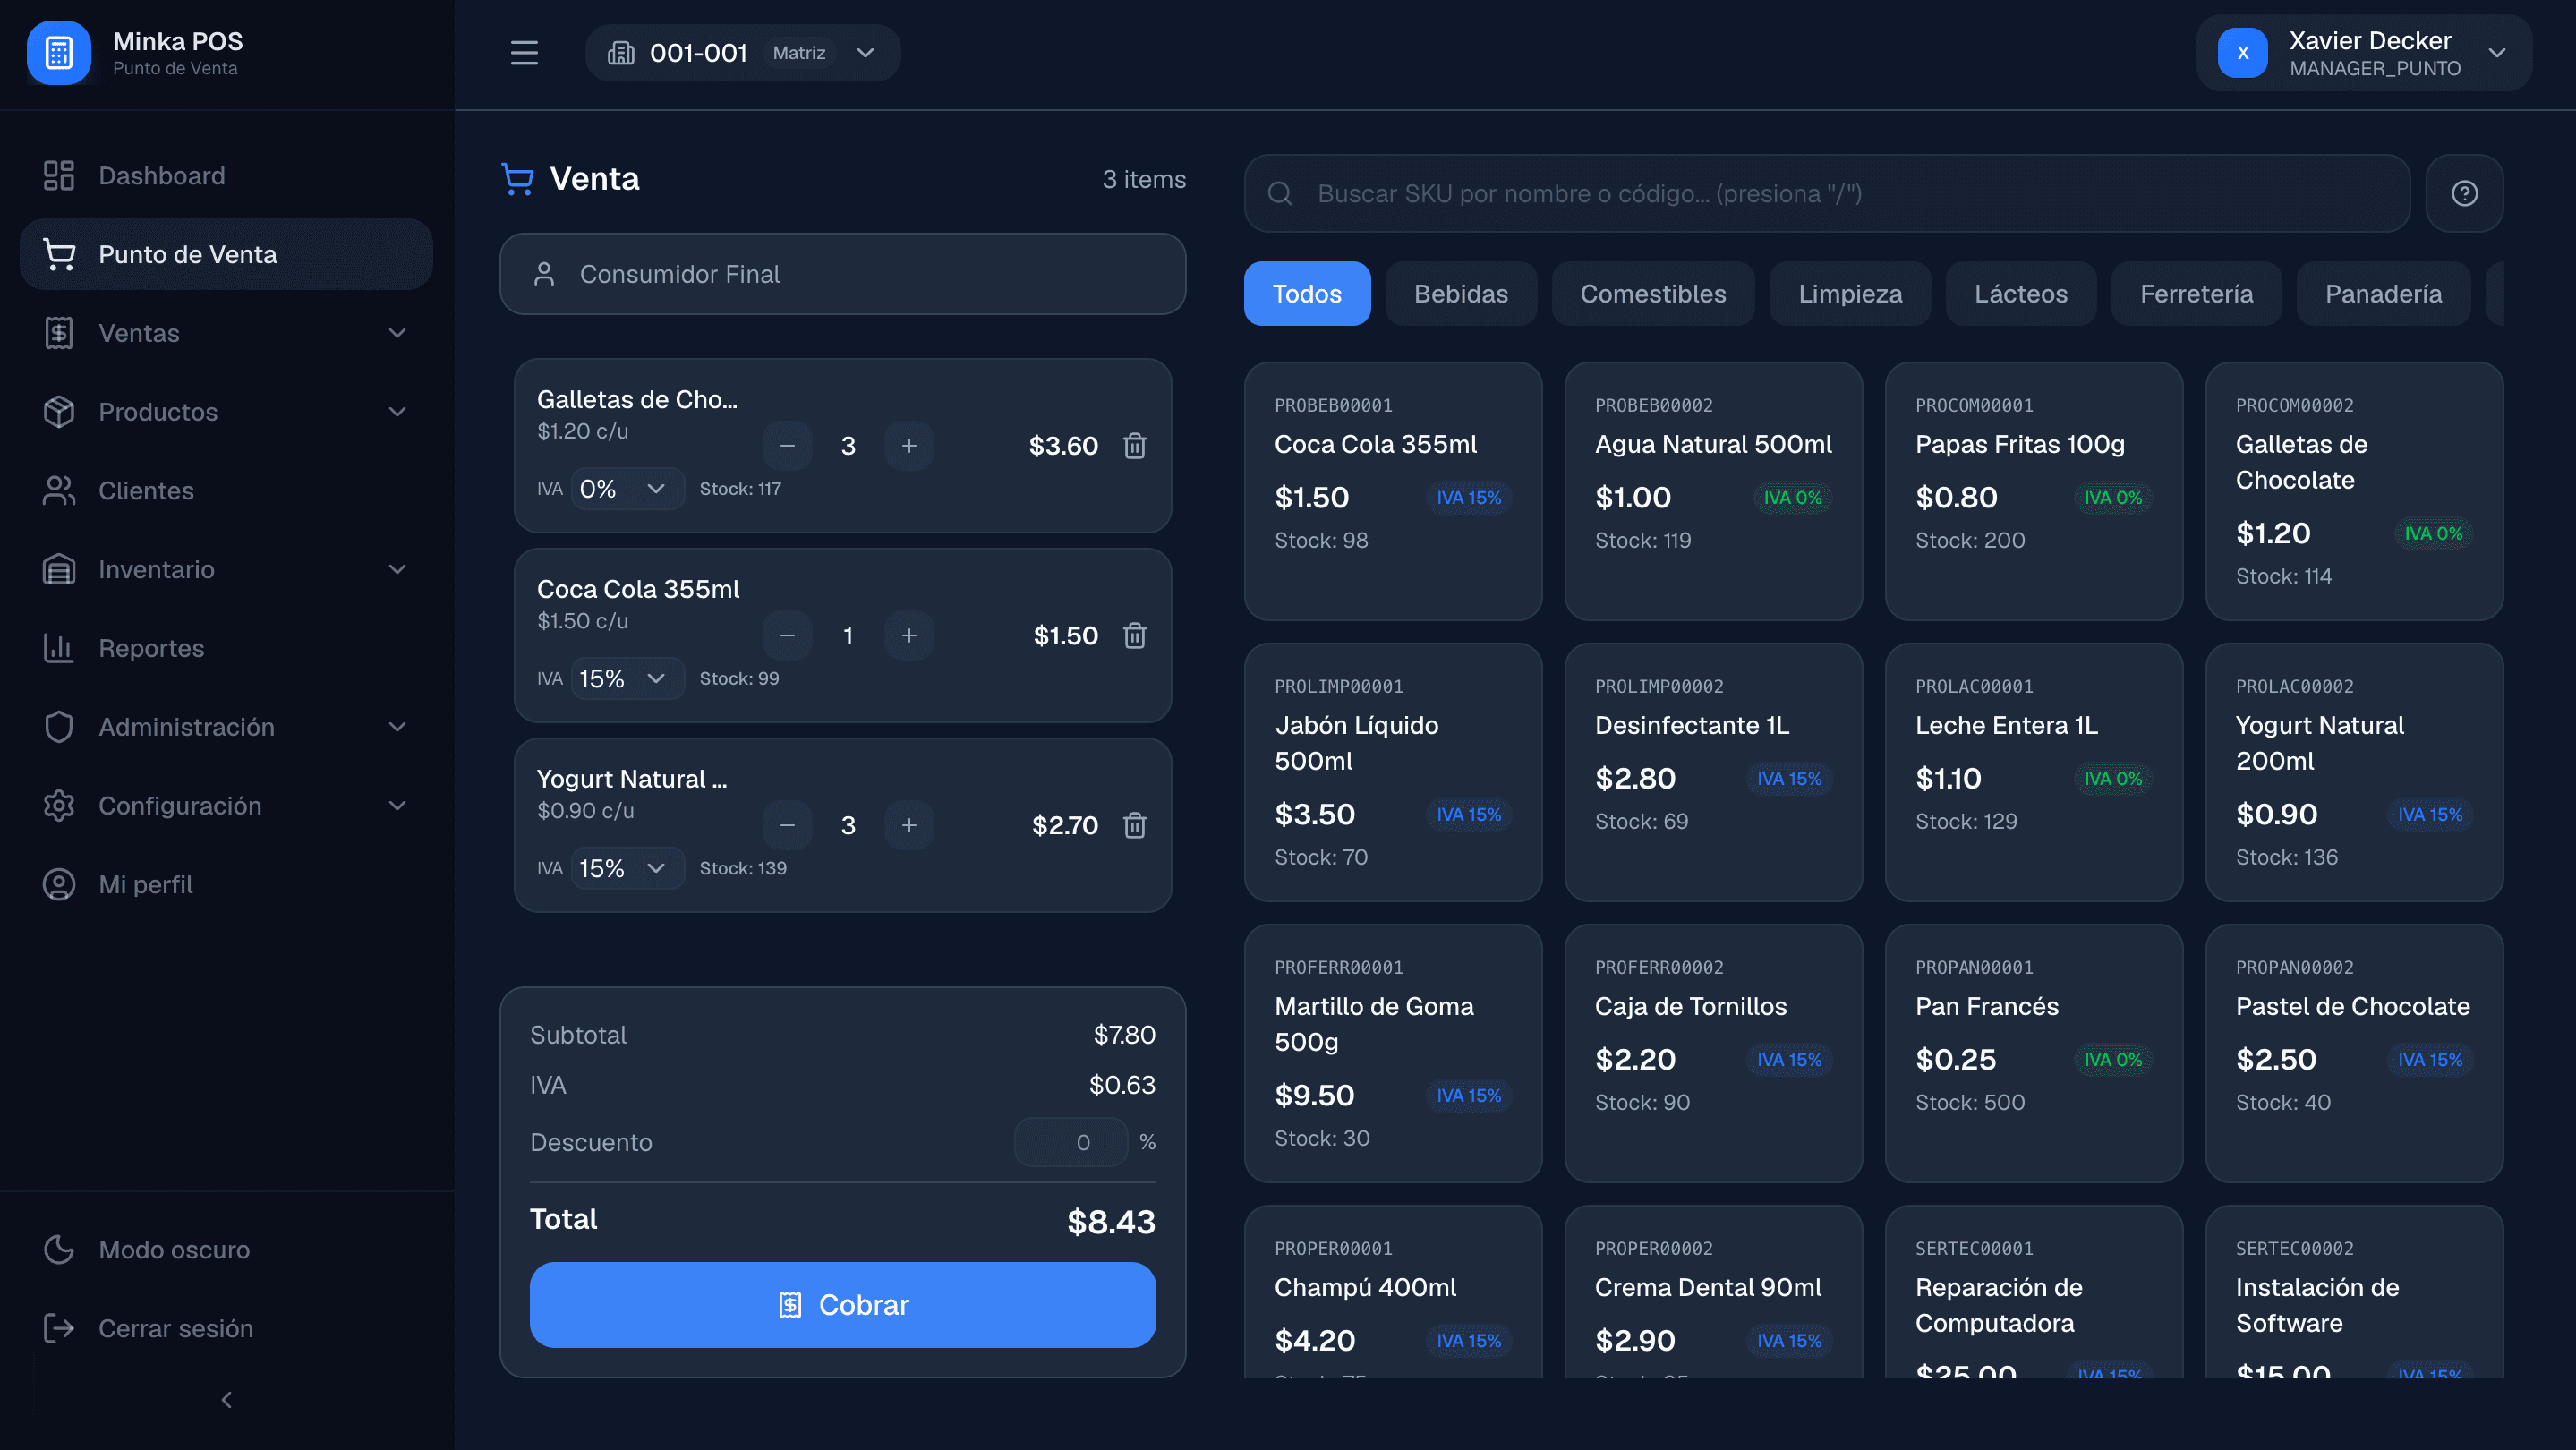Select Consumidor Final customer field
The image size is (2576, 1450).
point(843,275)
